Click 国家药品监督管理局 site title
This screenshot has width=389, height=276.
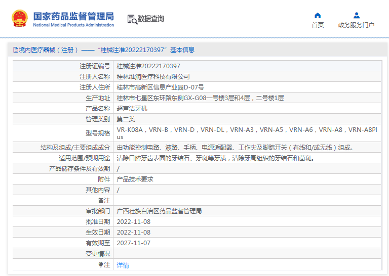(73, 16)
